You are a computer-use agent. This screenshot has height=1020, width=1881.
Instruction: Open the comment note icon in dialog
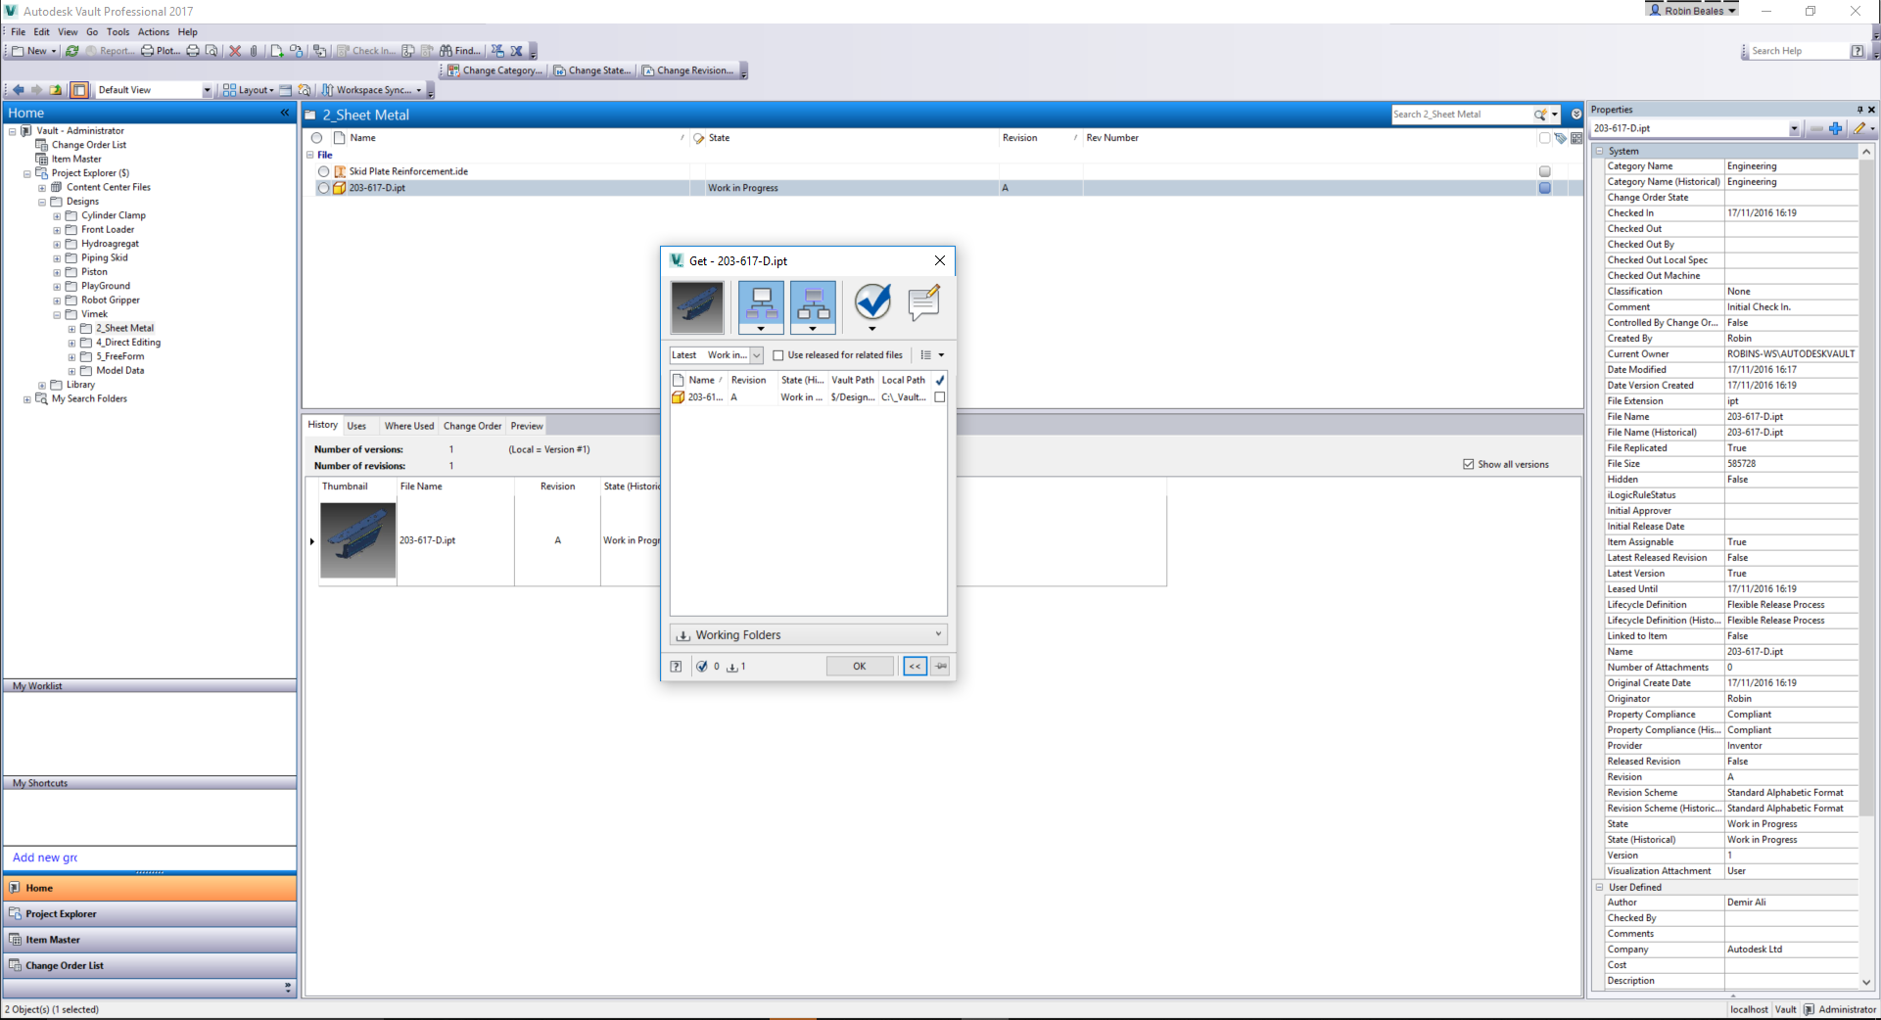(x=923, y=303)
